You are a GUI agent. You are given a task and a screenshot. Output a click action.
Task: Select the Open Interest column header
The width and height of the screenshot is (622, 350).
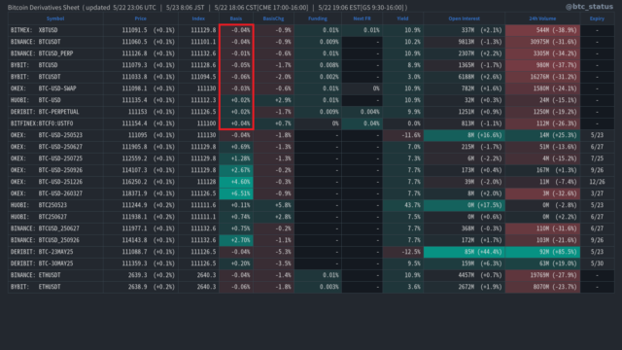tap(465, 18)
